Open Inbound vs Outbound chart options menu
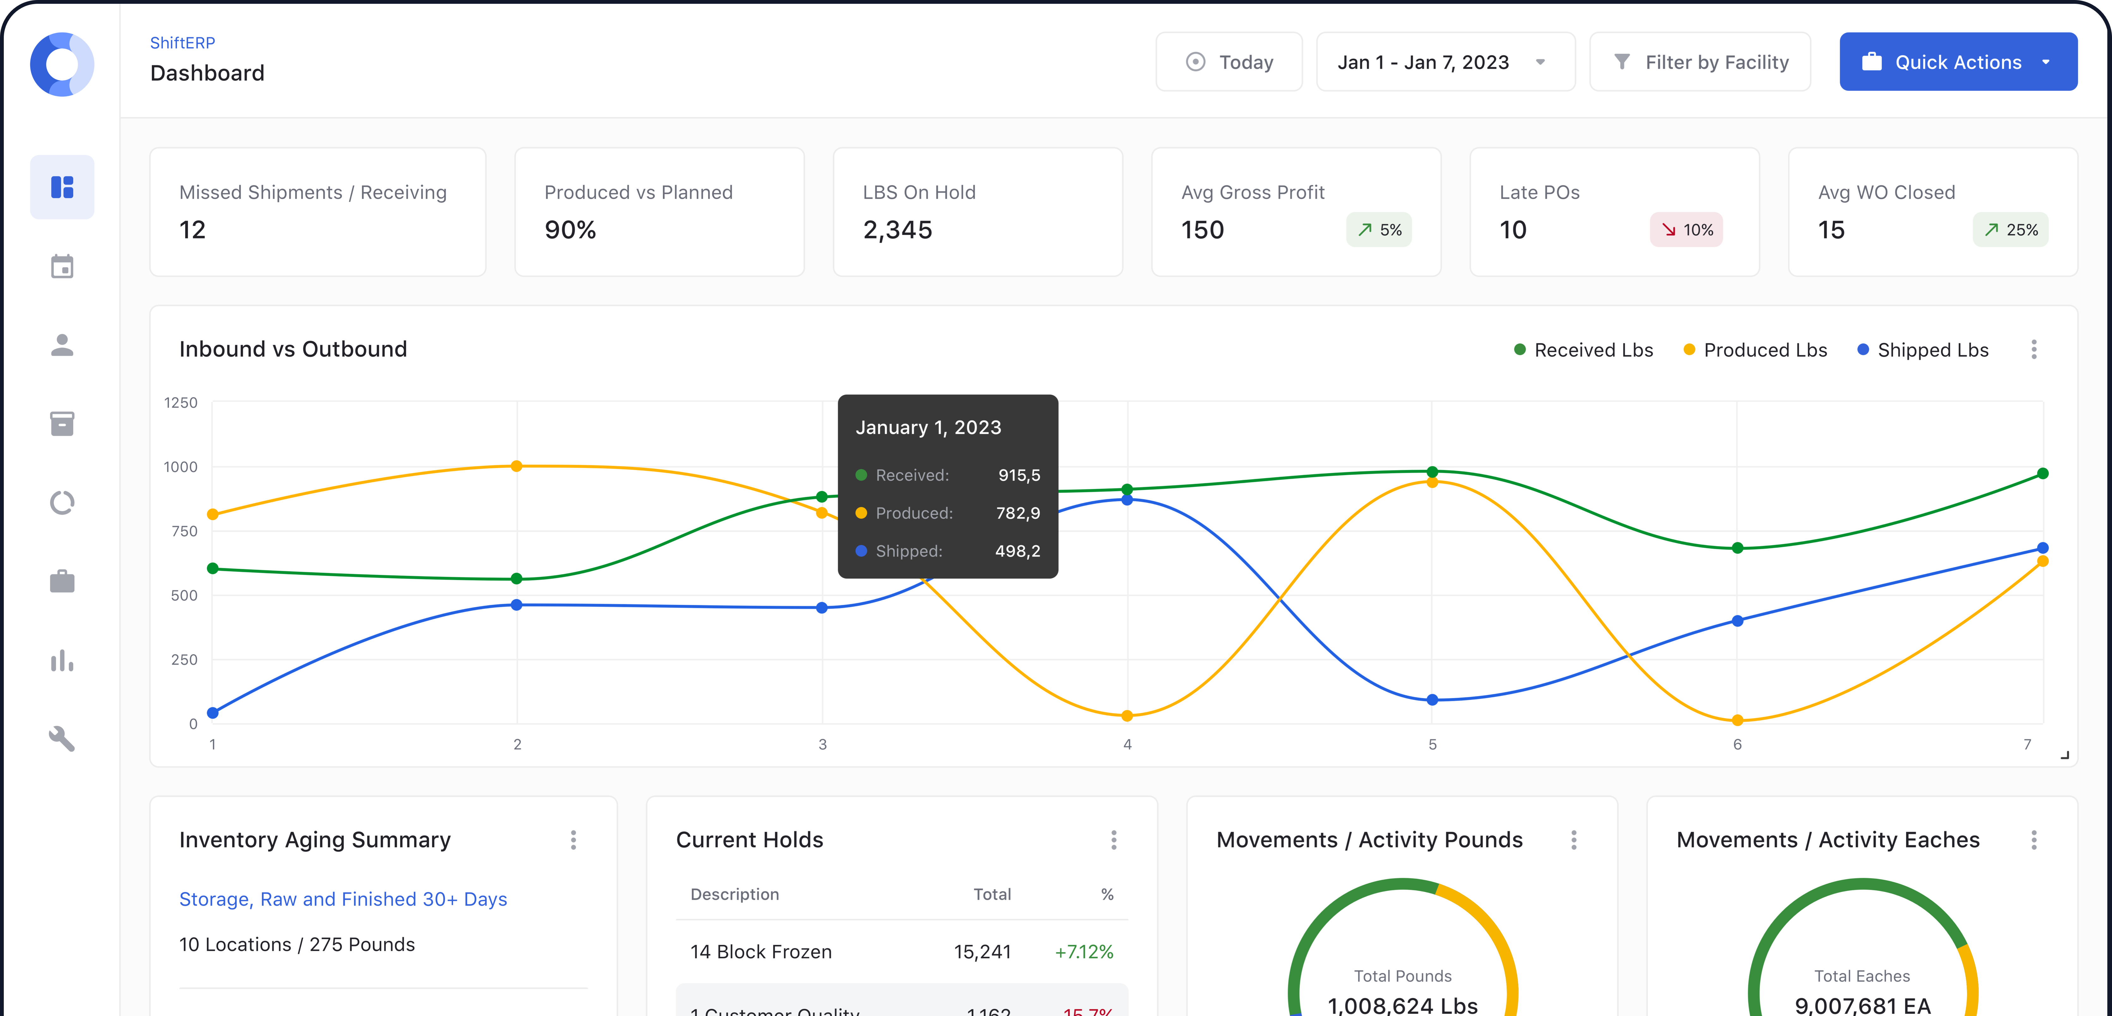 tap(2034, 350)
